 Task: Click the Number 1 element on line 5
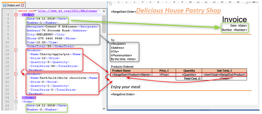click(42, 23)
